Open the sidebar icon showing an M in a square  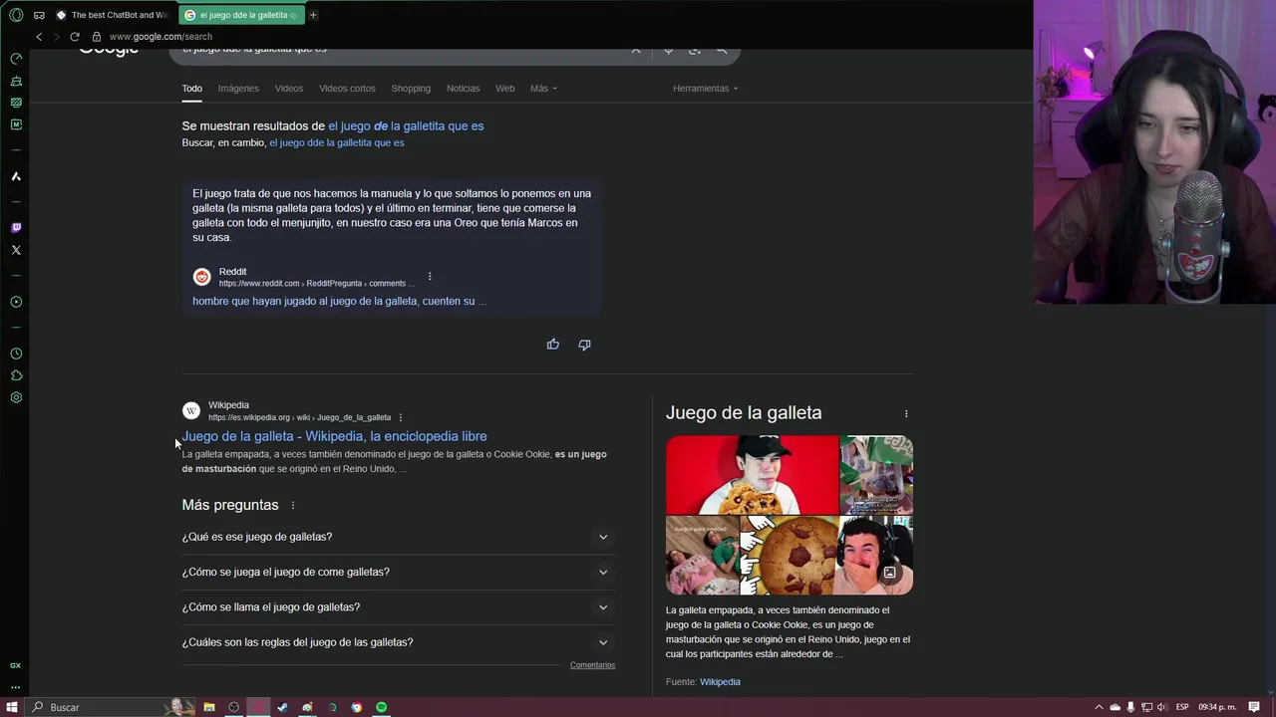[16, 124]
